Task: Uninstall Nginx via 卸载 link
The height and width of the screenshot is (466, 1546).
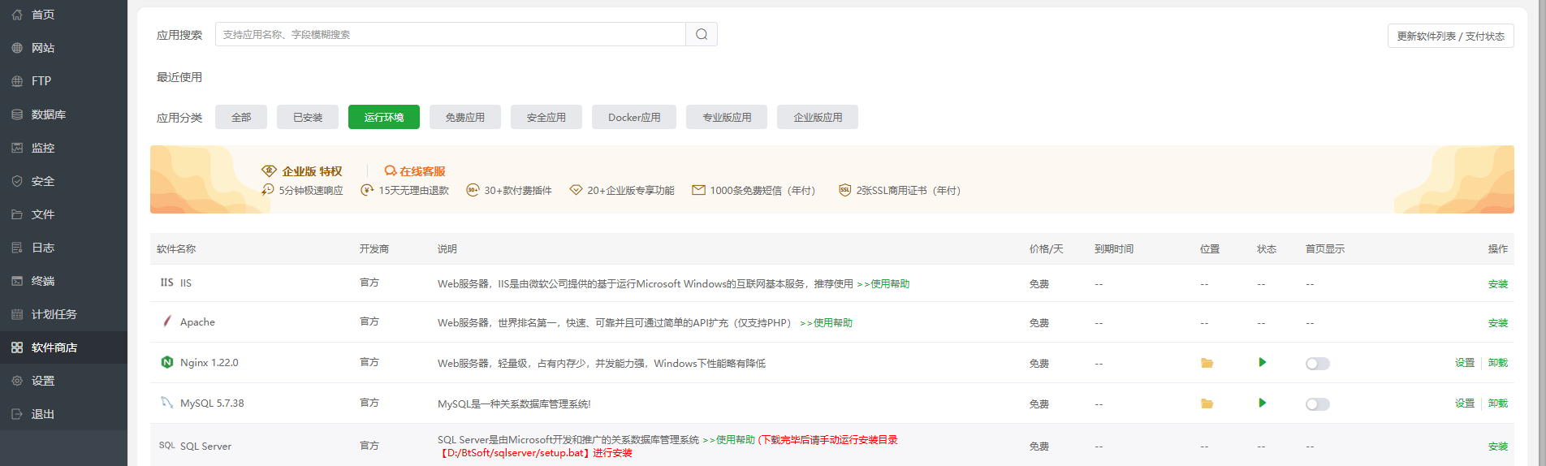Action: (x=1498, y=363)
